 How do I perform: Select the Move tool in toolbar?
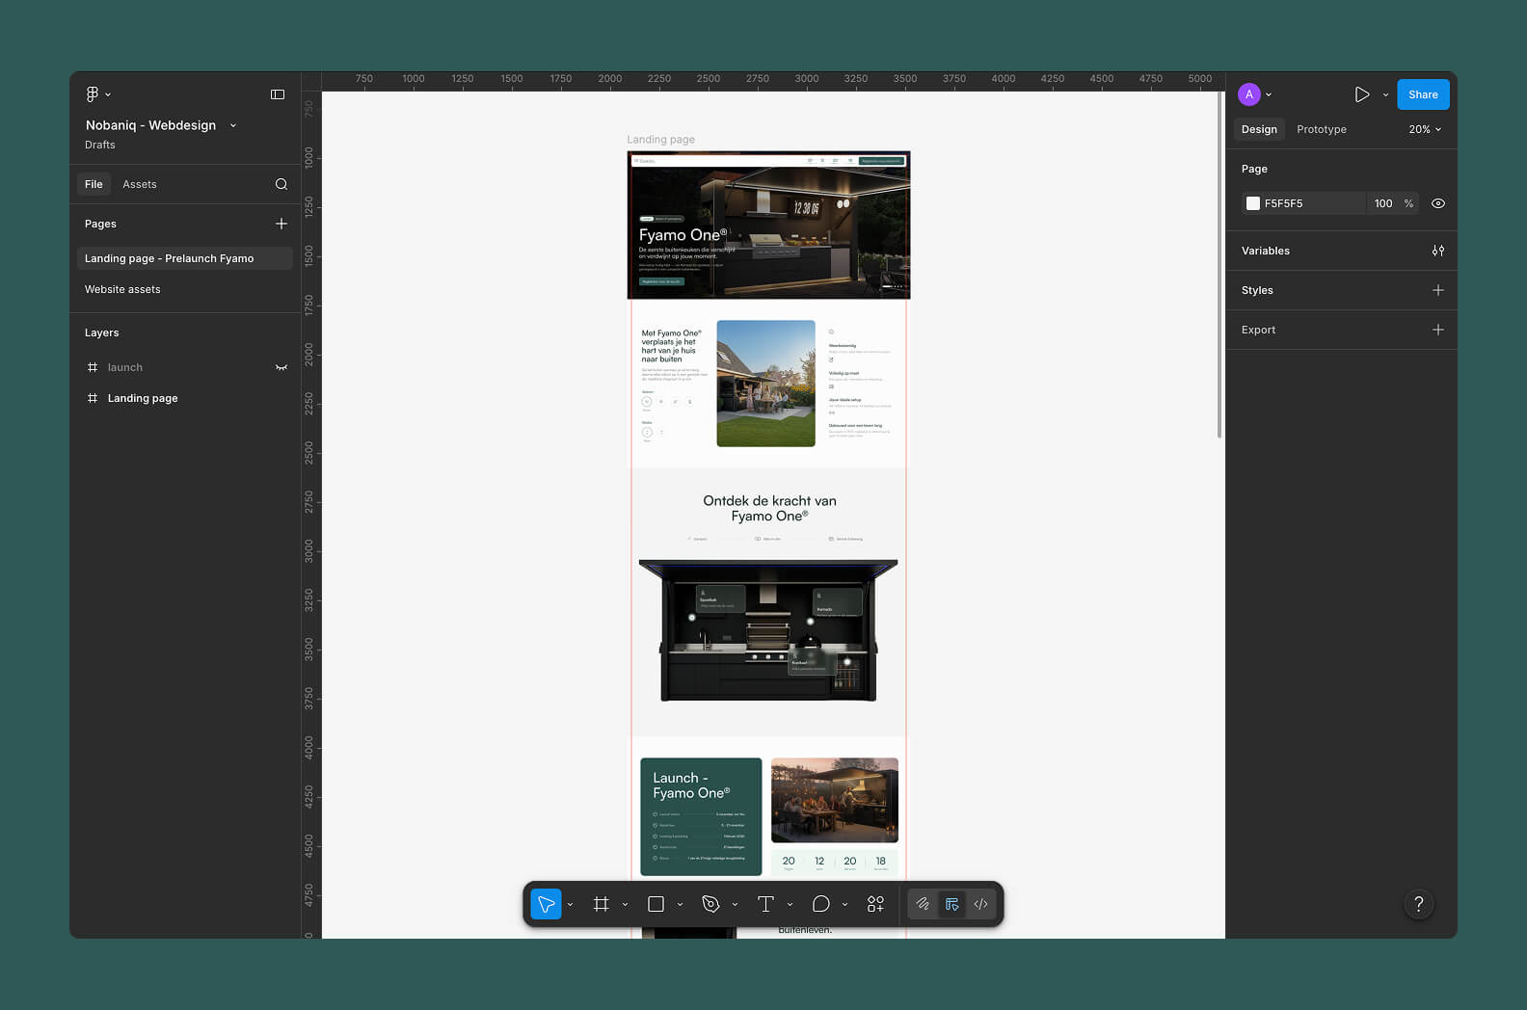pyautogui.click(x=546, y=904)
